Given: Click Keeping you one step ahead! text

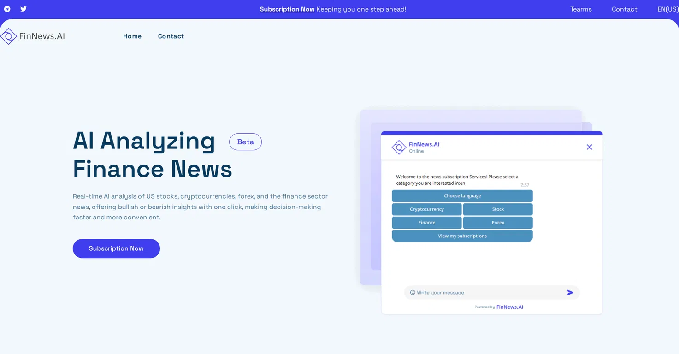Looking at the screenshot, I should pyautogui.click(x=361, y=9).
